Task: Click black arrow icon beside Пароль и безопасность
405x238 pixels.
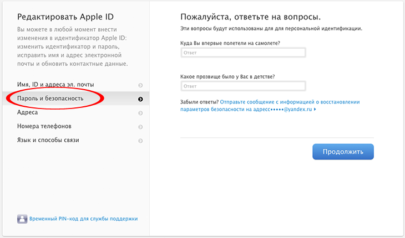Action: click(x=140, y=99)
